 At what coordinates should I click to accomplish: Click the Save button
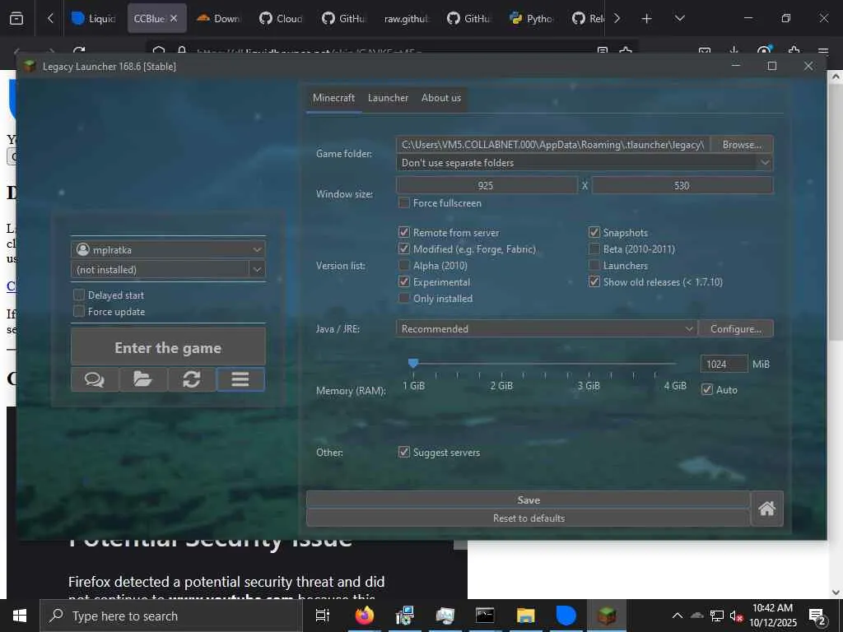pyautogui.click(x=528, y=500)
